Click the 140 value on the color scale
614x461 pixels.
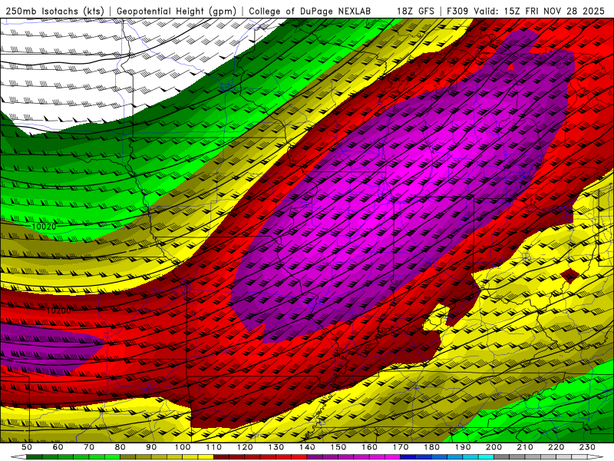(308, 447)
